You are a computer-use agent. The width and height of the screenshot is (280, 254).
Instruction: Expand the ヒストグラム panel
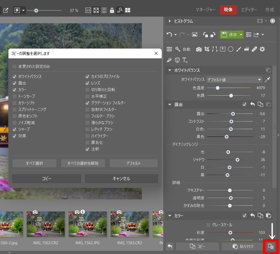tap(170, 21)
